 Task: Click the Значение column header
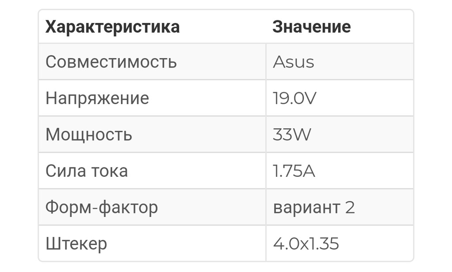click(311, 27)
